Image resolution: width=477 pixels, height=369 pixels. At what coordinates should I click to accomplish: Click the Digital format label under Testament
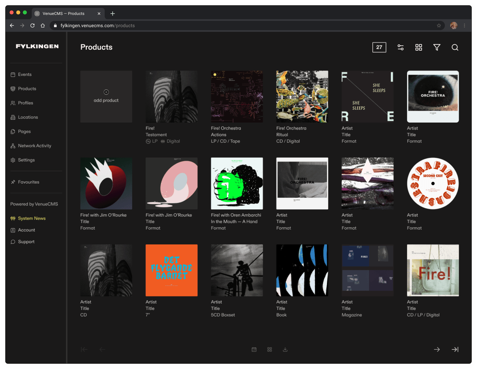[x=170, y=141]
